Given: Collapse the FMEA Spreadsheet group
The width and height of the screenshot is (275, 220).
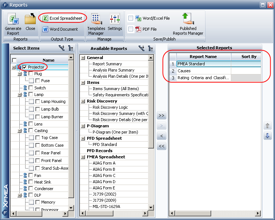Looking at the screenshot, I should 83,157.
